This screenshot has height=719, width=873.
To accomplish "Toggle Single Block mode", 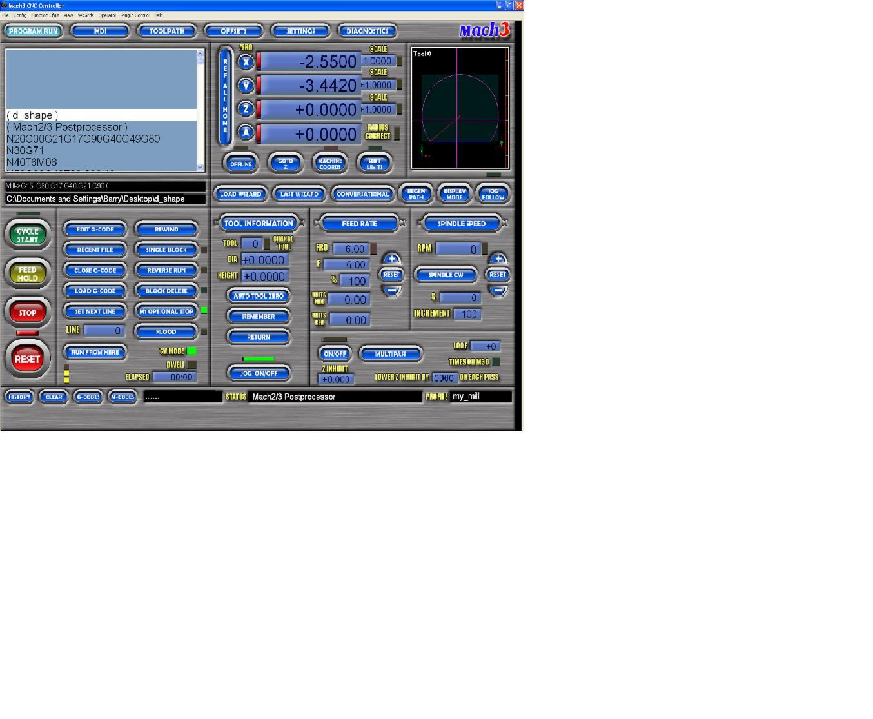I will click(166, 250).
